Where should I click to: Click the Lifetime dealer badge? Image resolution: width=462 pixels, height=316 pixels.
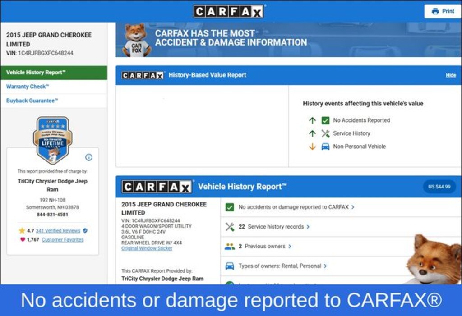click(53, 140)
